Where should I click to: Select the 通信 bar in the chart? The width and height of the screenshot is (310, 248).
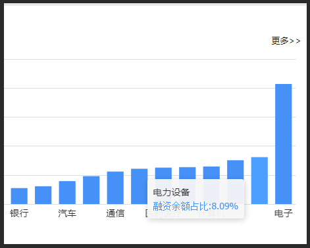click(115, 188)
